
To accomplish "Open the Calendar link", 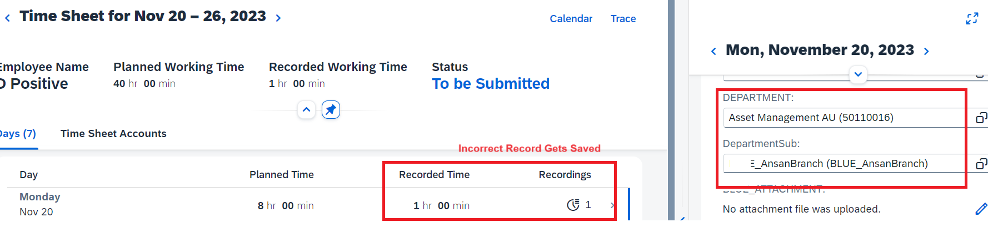I will pyautogui.click(x=571, y=19).
